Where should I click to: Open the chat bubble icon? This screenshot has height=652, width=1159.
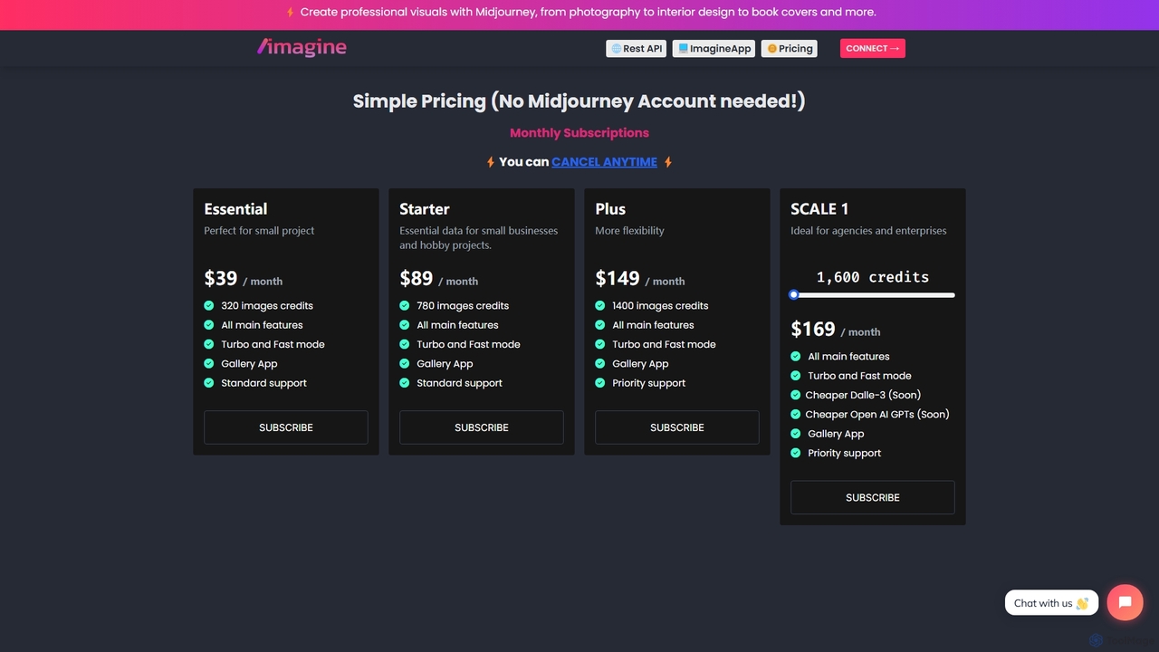[1125, 602]
